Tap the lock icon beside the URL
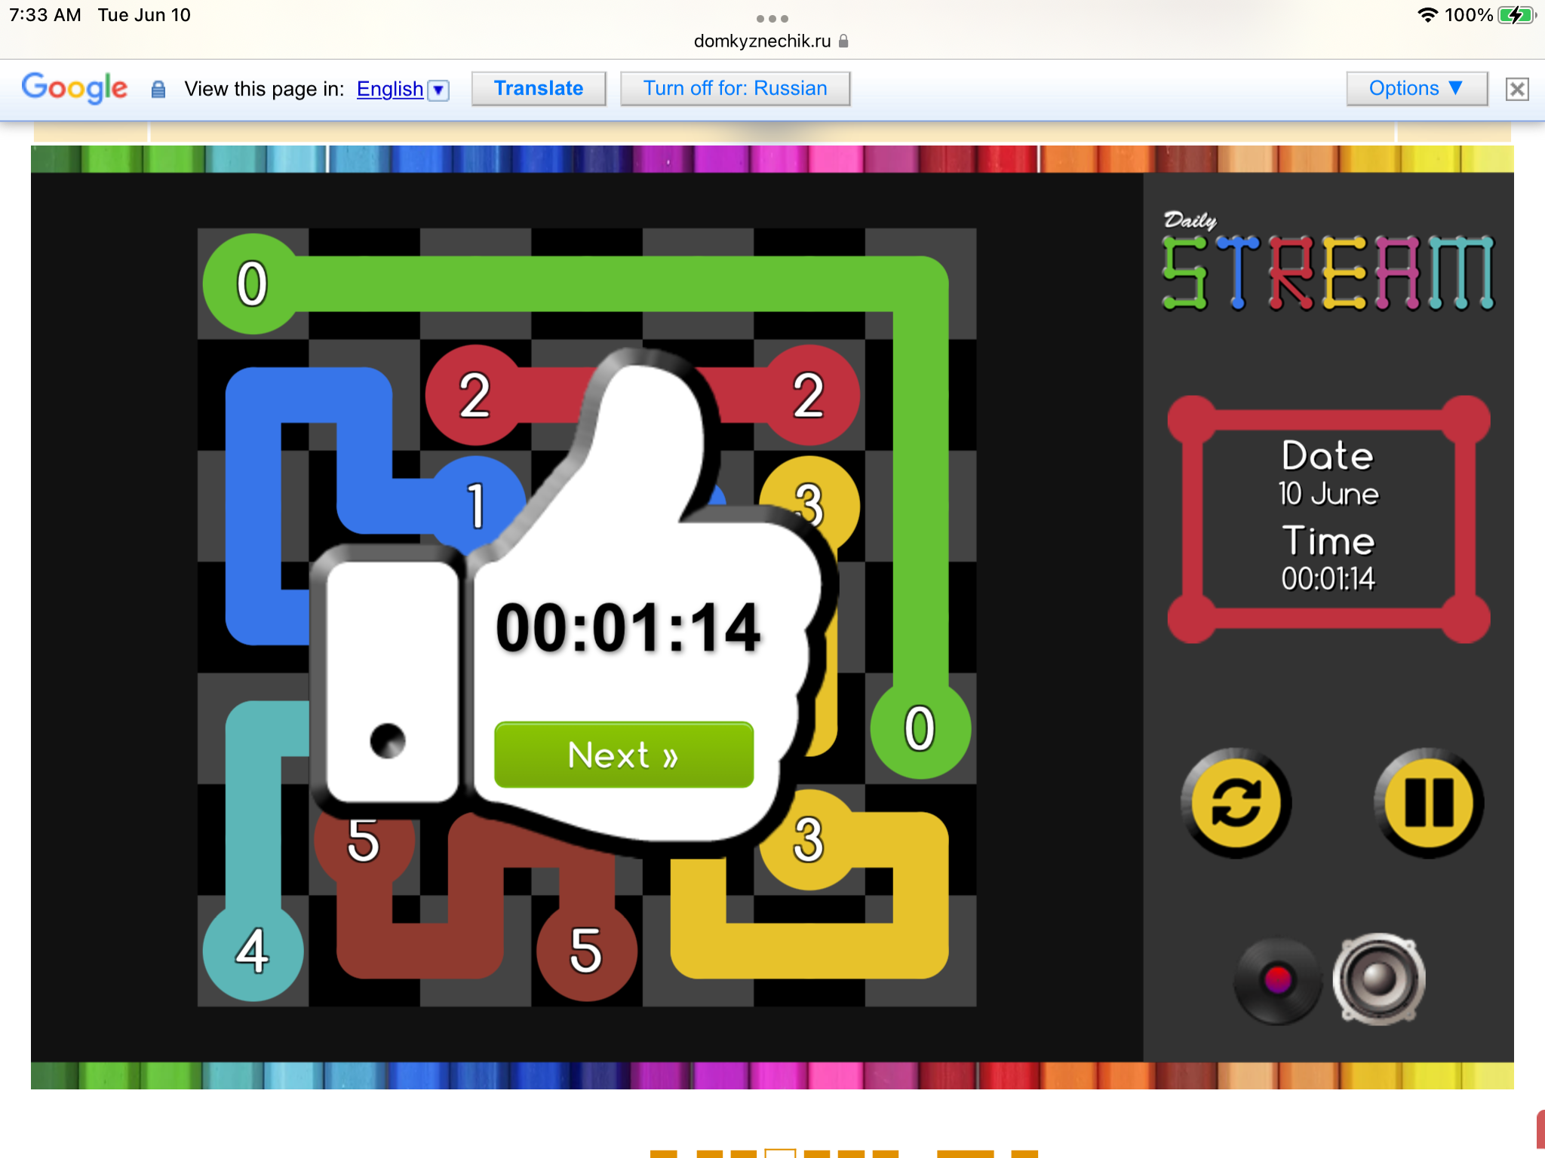 tap(843, 41)
